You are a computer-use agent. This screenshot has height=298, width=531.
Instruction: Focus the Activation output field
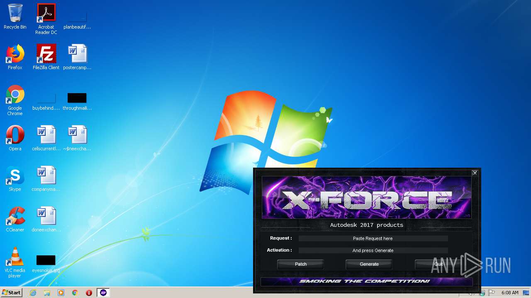(373, 250)
